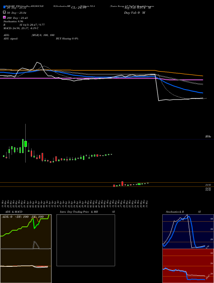Click the '(MGR) 0, 100, 100' ADX values

tap(43, 35)
